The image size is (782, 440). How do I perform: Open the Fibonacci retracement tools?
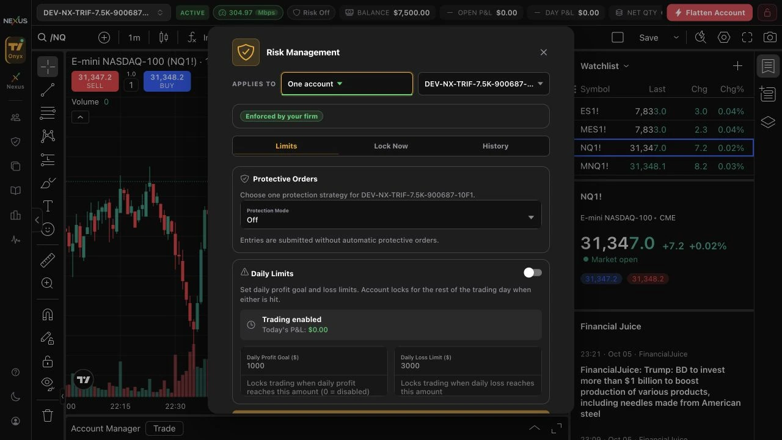click(48, 113)
